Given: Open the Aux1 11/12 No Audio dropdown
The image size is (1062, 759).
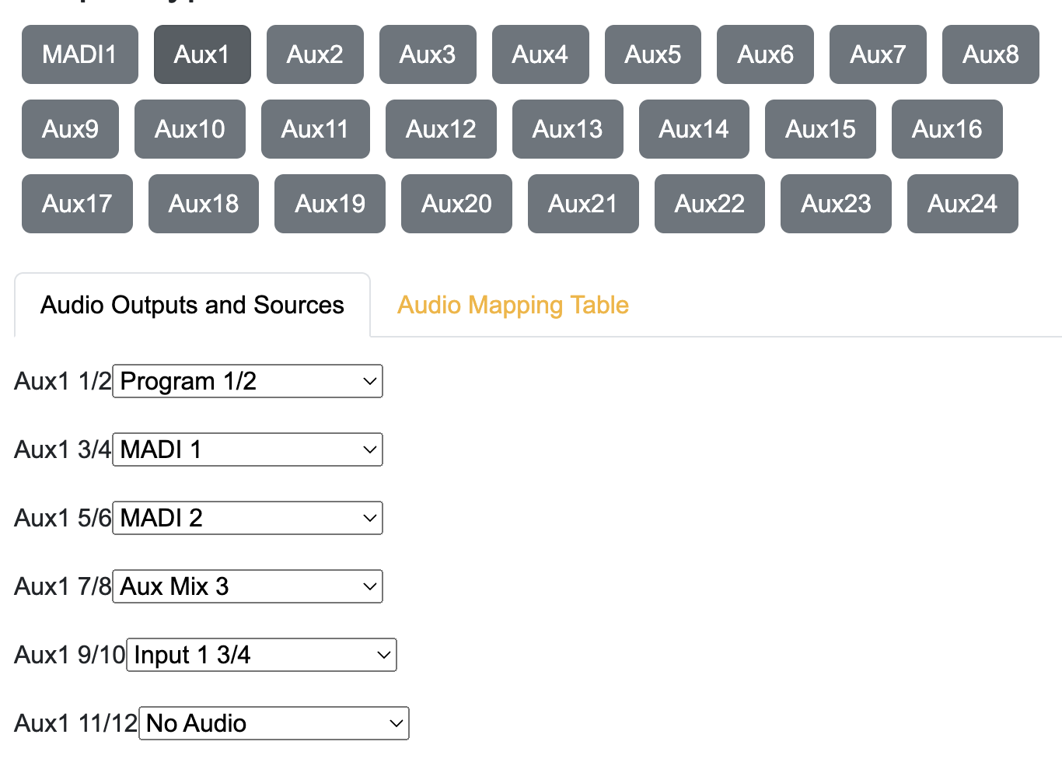Looking at the screenshot, I should click(x=273, y=723).
